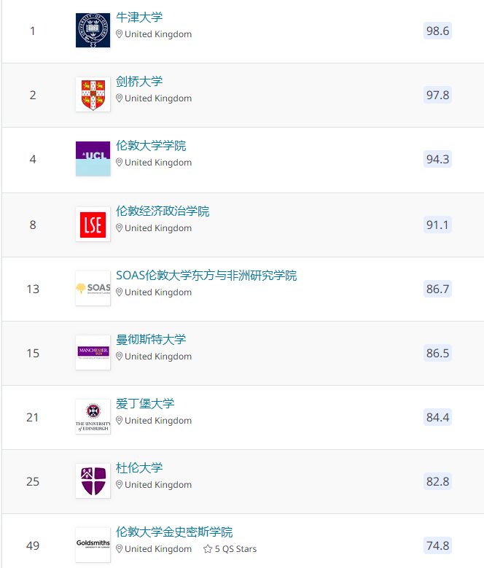
Task: Open the SOAS伦敦大学东方与非洲研究学院 link
Action: 206,276
